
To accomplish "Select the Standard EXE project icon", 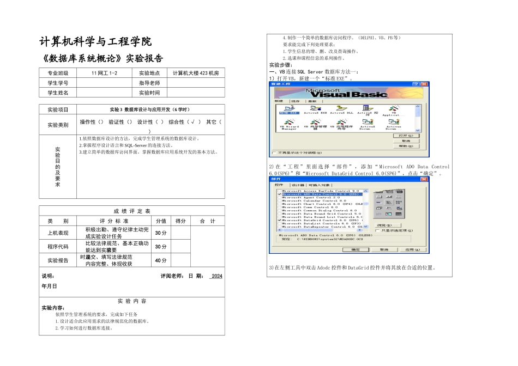I will [290, 110].
